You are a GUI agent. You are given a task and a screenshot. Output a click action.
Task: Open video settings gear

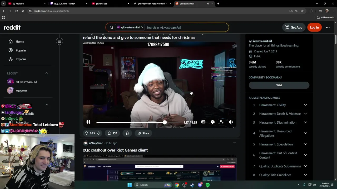(212, 122)
